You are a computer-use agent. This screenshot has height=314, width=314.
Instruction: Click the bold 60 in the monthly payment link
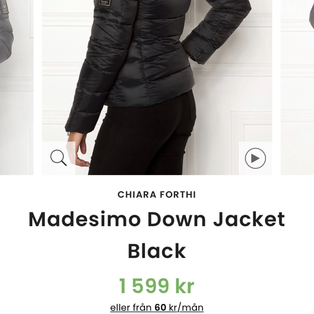(160, 307)
